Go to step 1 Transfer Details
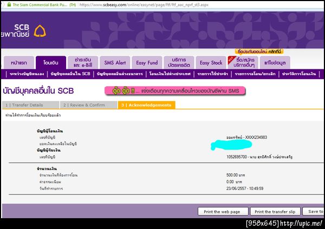This screenshot has width=325, height=229. tap(31, 105)
